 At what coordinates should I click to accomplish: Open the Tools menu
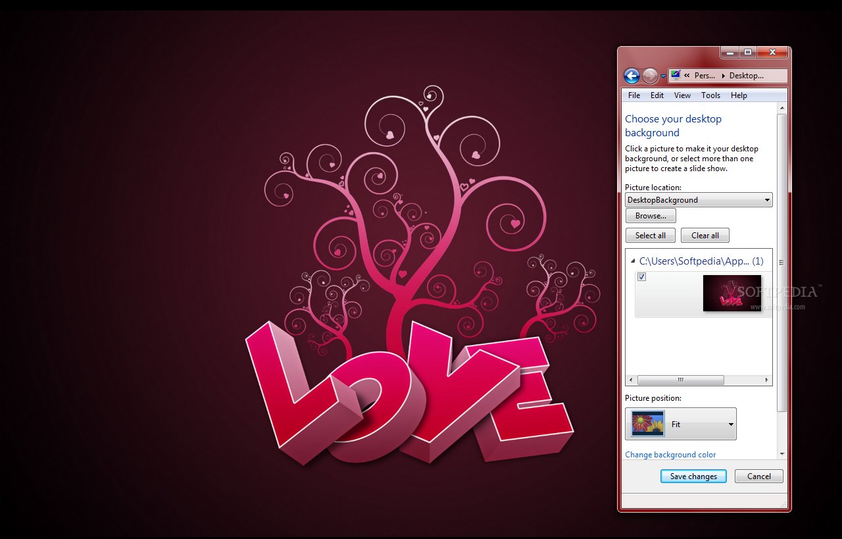pos(710,95)
